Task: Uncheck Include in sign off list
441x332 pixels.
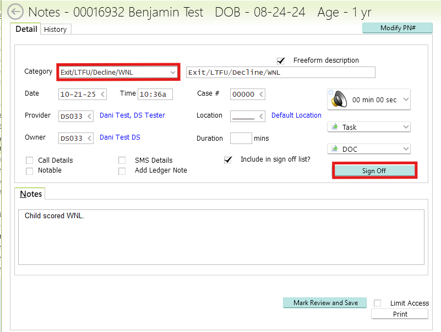Action: (x=228, y=160)
